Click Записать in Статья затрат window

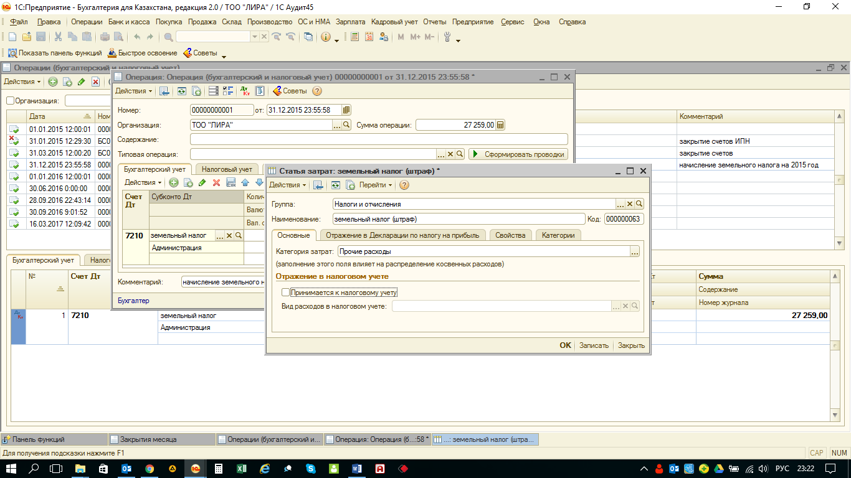click(x=594, y=345)
